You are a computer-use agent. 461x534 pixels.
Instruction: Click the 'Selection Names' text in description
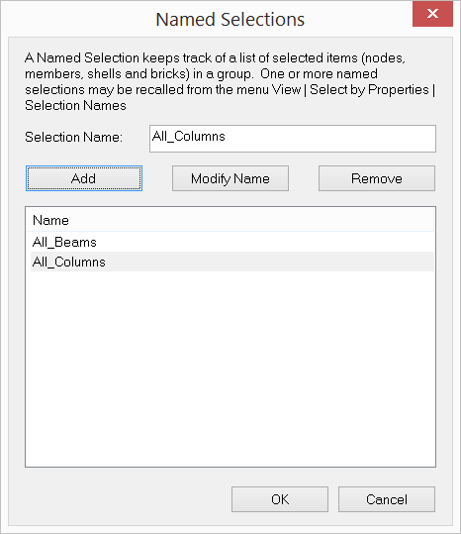[x=75, y=106]
